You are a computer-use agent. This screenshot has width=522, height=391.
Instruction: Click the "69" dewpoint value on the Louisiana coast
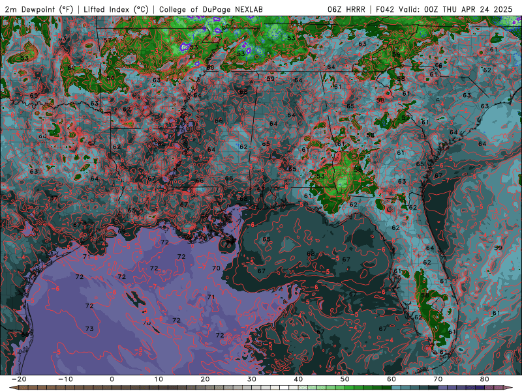[121, 231]
